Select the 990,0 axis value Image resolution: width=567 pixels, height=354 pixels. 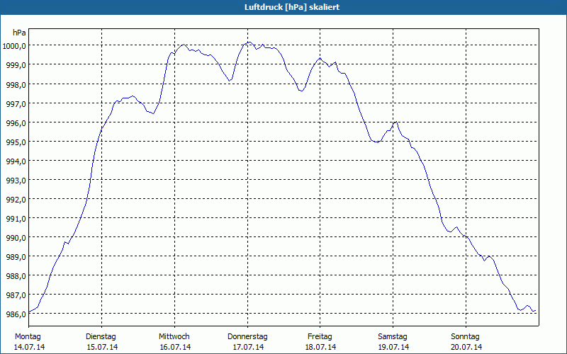(x=16, y=238)
